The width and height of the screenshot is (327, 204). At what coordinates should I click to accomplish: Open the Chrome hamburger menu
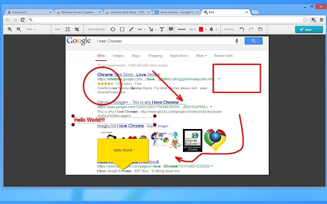click(x=321, y=20)
